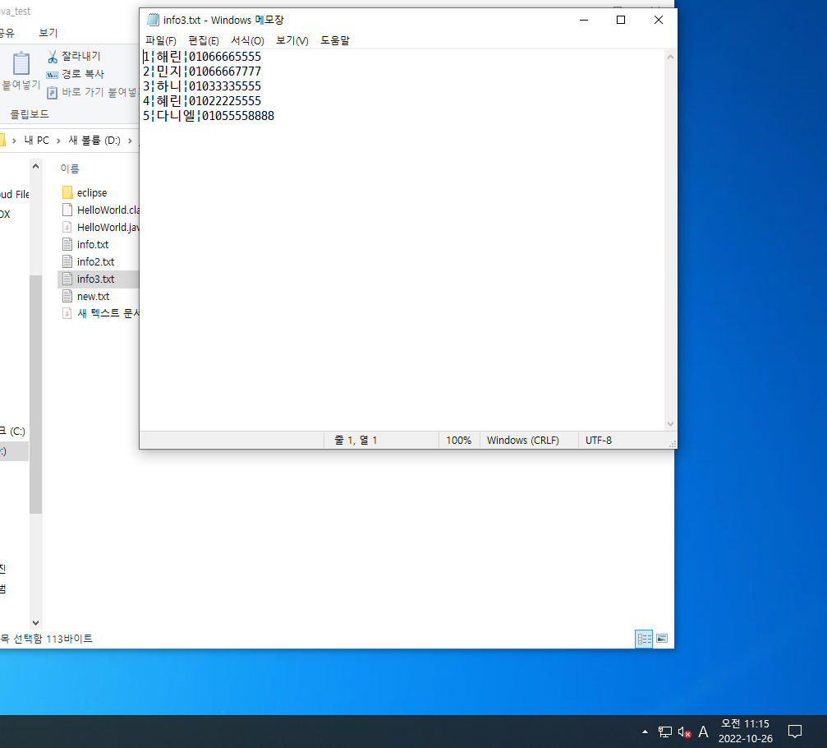Click the text line starting with 2¦민지
The image size is (827, 748).
click(x=202, y=72)
